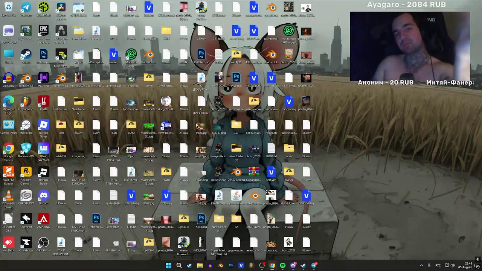Viewport: 482px width, 271px height.
Task: Launch Audacity from desktop
Action: point(8,80)
